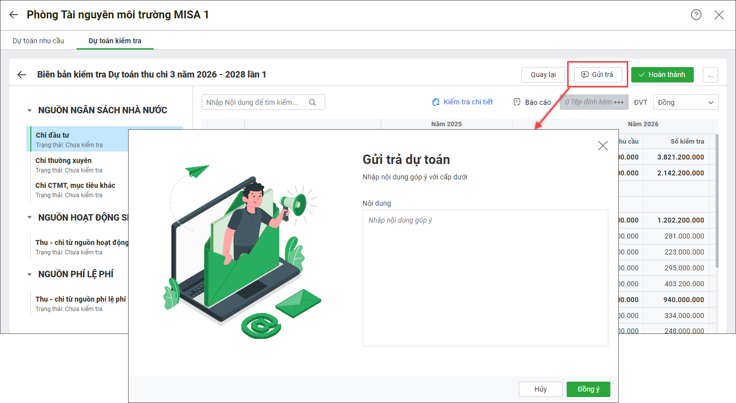Click the back arrow next to Biên bản kiểm tra

click(x=22, y=75)
